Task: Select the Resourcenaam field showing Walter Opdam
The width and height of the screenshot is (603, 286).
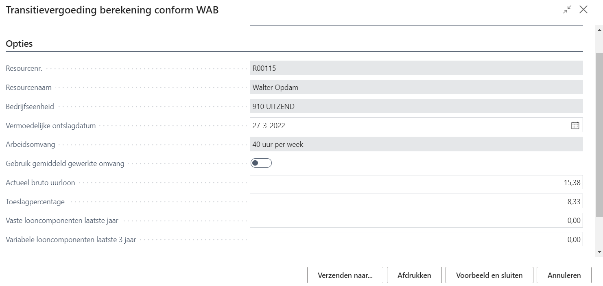Action: (416, 87)
